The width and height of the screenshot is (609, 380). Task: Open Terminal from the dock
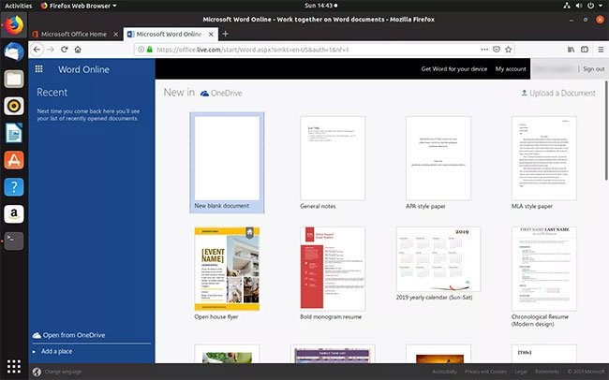[14, 241]
